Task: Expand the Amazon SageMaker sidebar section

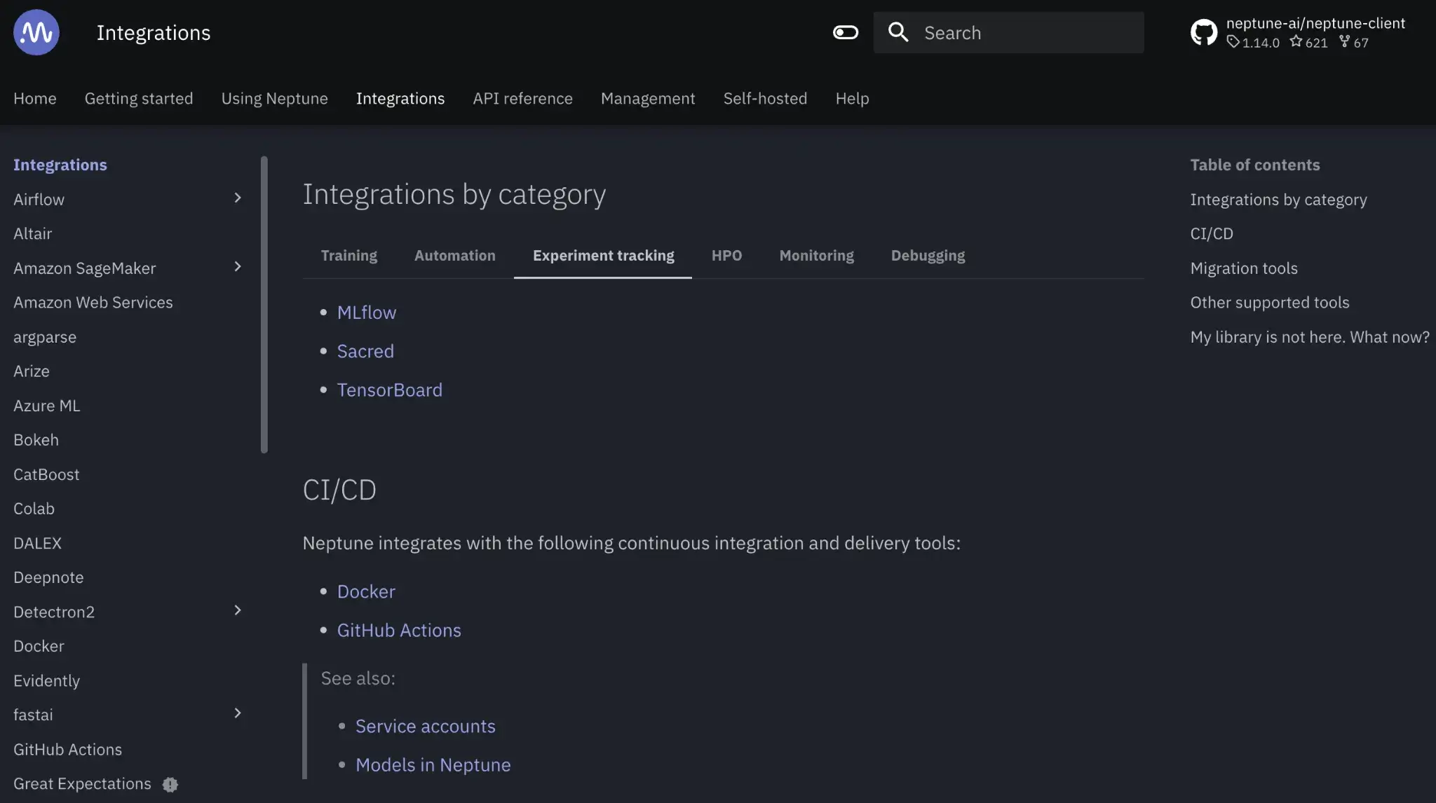Action: pyautogui.click(x=237, y=267)
